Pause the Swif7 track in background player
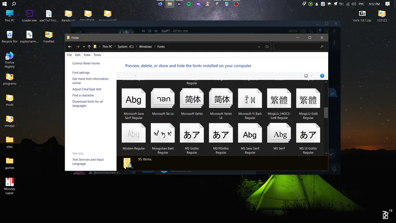This screenshot has height=223, width=396. coord(150,31)
